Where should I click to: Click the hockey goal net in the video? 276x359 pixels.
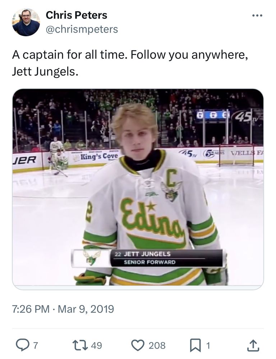coord(236,155)
